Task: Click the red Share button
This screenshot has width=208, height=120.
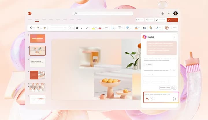Action: 172,20
